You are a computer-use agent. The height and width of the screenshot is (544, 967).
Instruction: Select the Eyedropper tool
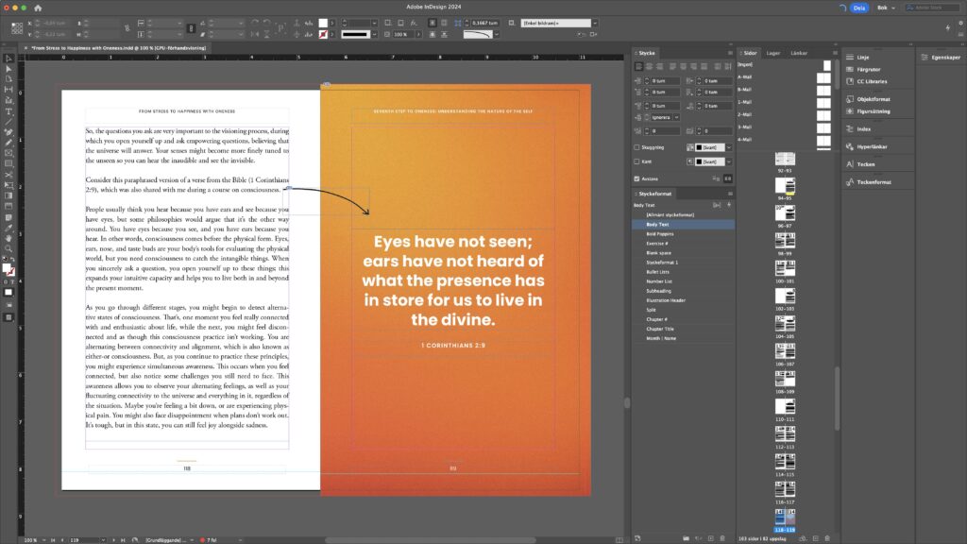coord(8,228)
